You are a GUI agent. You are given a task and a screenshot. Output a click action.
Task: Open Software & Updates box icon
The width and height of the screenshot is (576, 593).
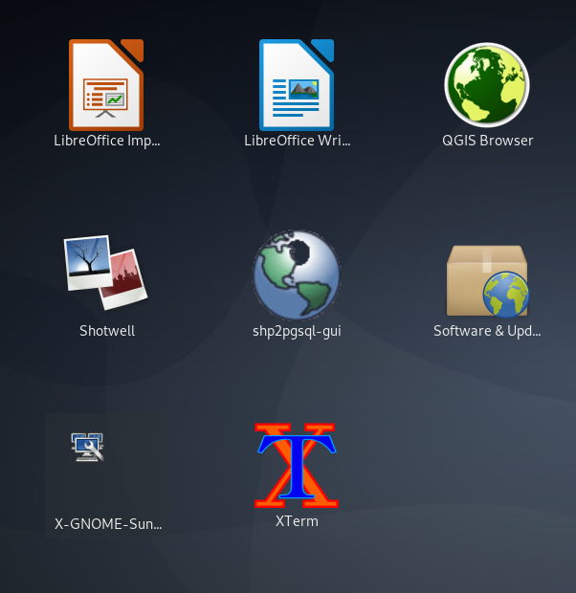tap(488, 281)
